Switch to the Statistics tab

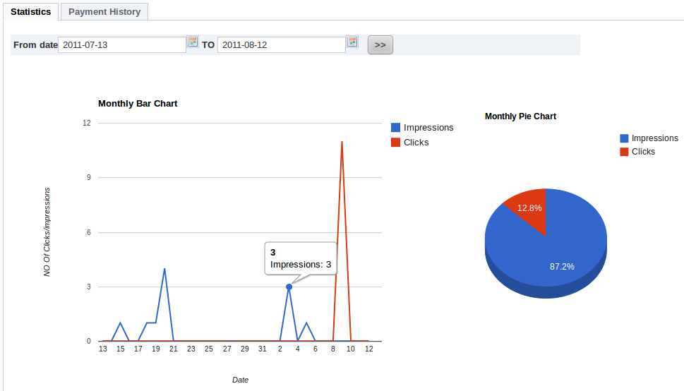click(x=30, y=12)
